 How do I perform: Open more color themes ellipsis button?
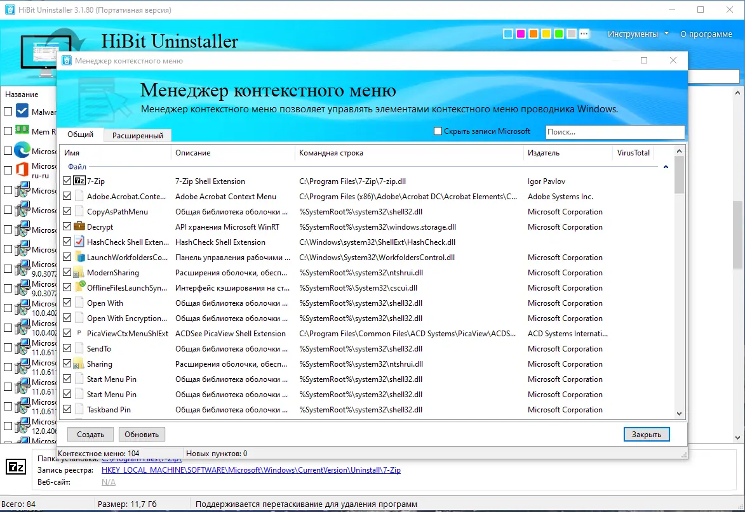[584, 34]
